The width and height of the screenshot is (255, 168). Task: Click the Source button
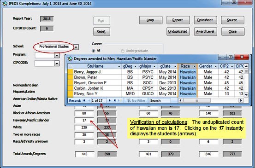click(x=232, y=20)
